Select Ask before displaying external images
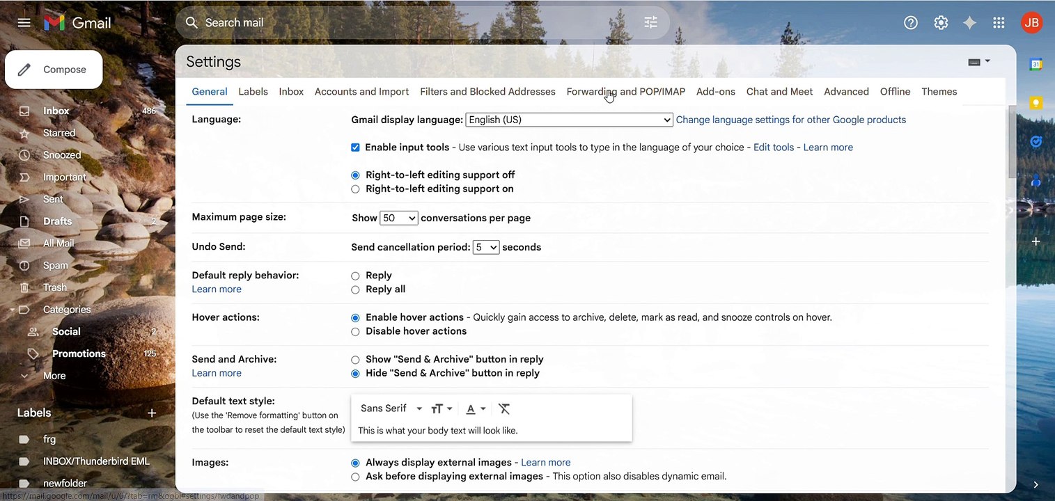 click(x=355, y=477)
